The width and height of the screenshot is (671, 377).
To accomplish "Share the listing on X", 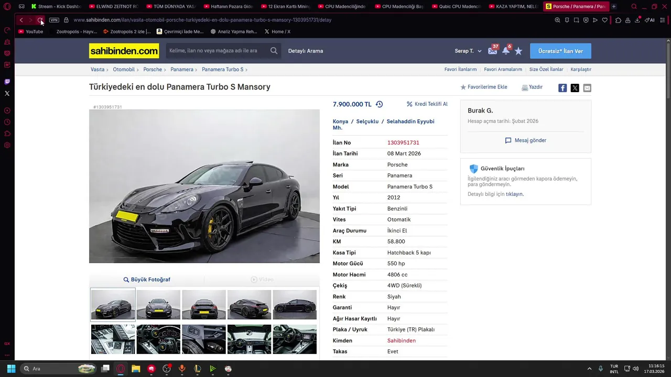I will coord(575,88).
